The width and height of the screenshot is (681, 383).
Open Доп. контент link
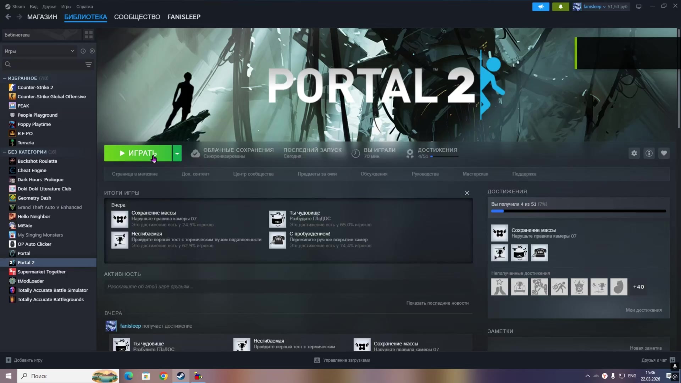195,174
